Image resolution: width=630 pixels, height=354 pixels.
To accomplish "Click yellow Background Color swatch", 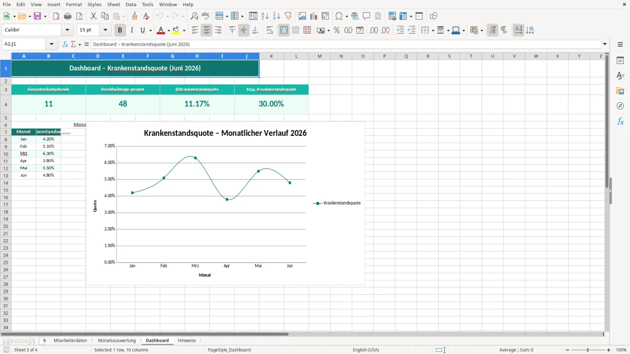I will [176, 30].
